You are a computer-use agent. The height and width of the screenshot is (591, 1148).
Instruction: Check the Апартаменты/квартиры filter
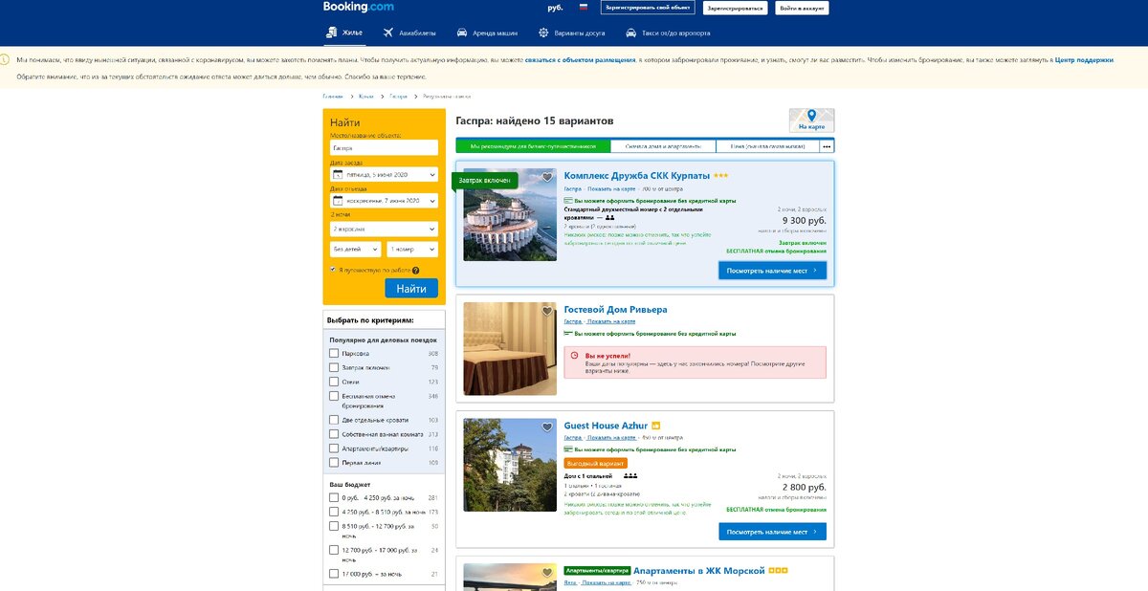point(334,448)
